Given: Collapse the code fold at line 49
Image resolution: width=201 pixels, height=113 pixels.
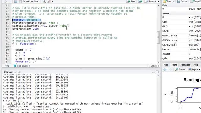Looking at the screenshot, I should pyautogui.click(x=10, y=47).
